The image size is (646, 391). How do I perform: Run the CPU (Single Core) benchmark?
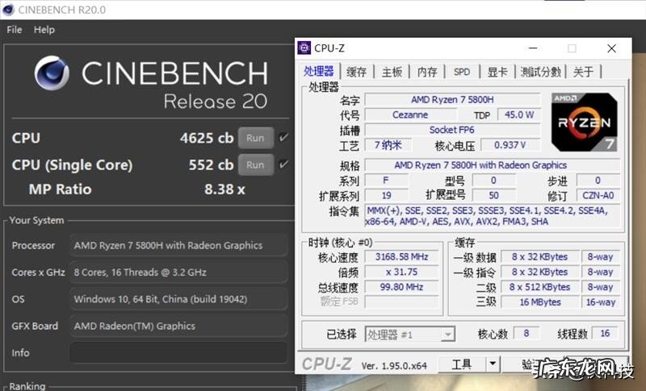coord(255,164)
